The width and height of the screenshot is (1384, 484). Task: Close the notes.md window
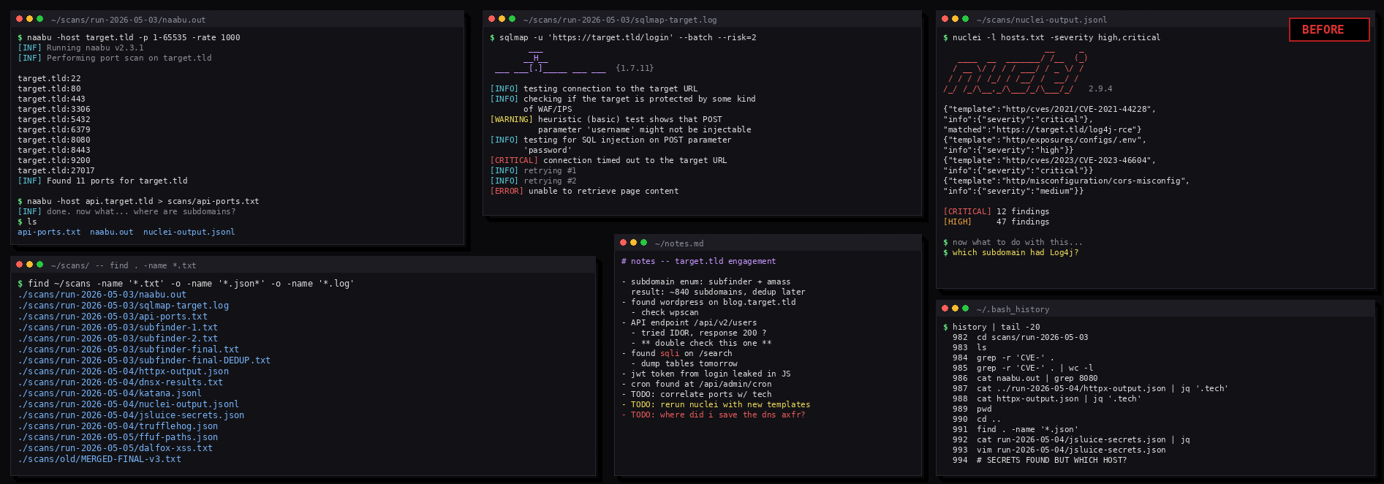coord(624,243)
